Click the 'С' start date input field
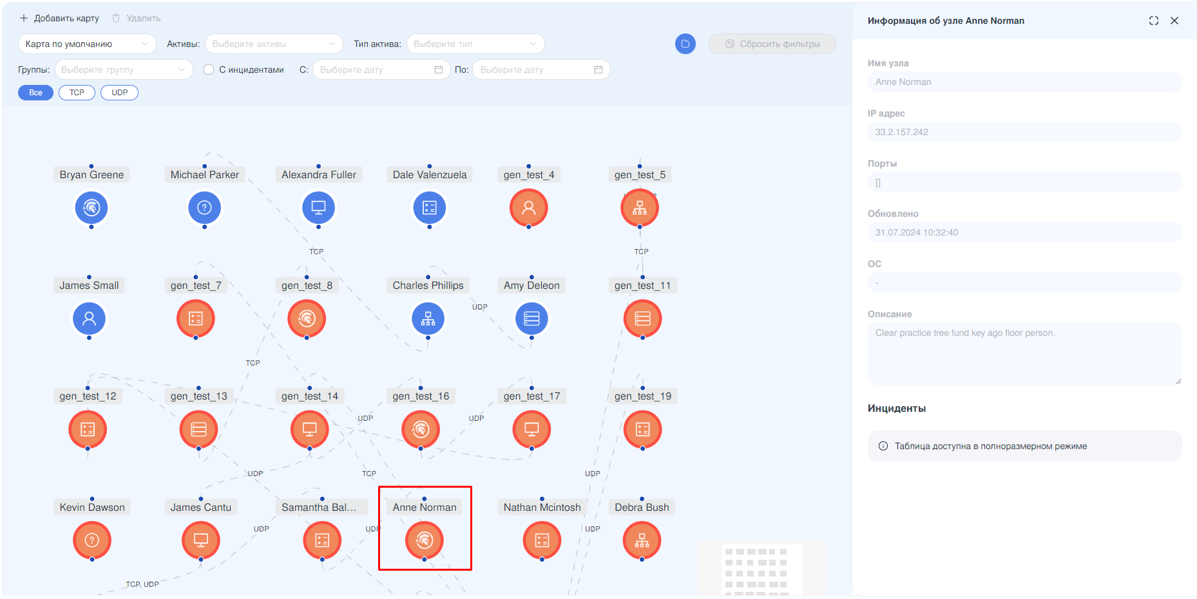This screenshot has width=1197, height=599. [x=381, y=69]
